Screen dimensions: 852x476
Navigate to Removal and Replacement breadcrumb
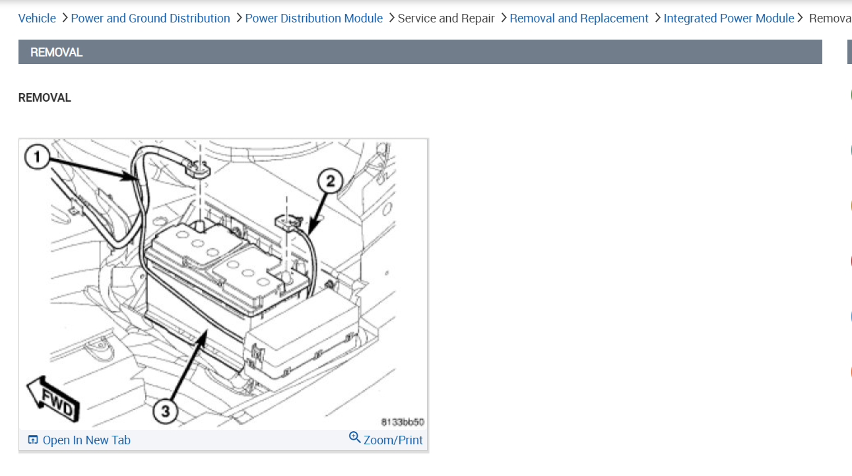coord(579,18)
